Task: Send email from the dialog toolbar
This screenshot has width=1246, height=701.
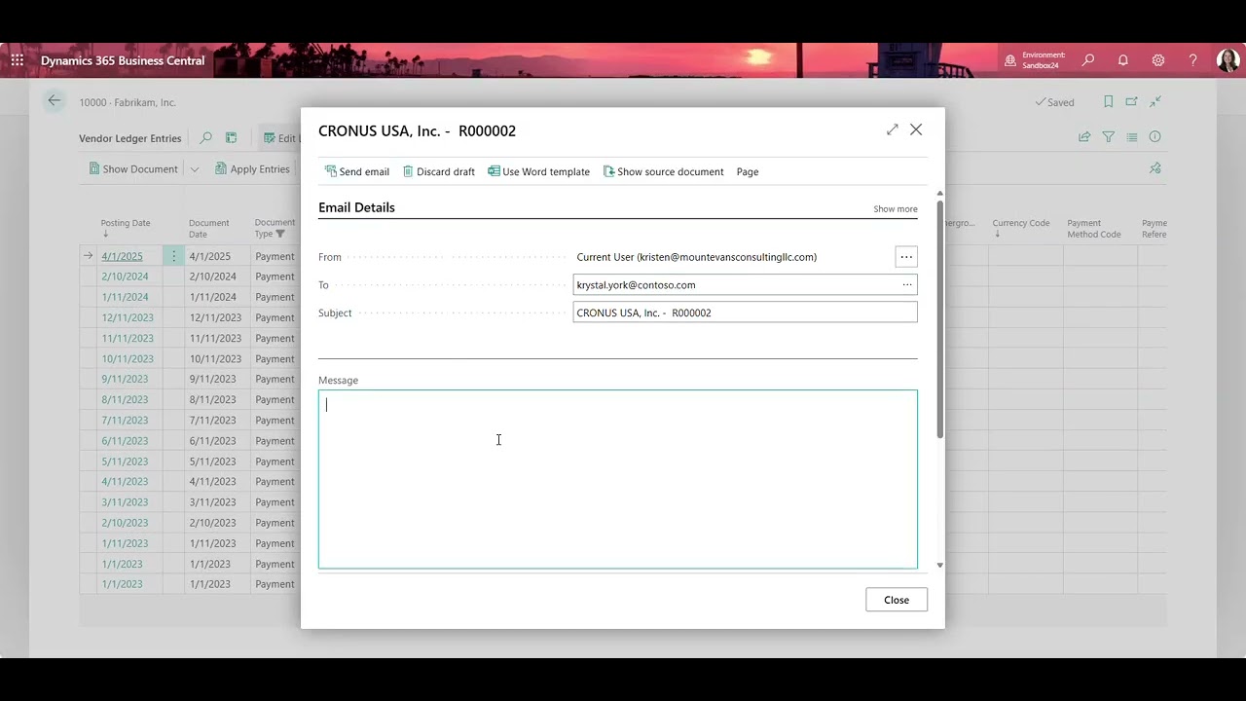Action: pos(357,171)
